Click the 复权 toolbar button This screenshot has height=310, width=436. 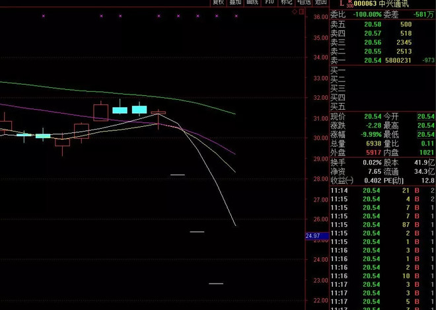(x=218, y=3)
